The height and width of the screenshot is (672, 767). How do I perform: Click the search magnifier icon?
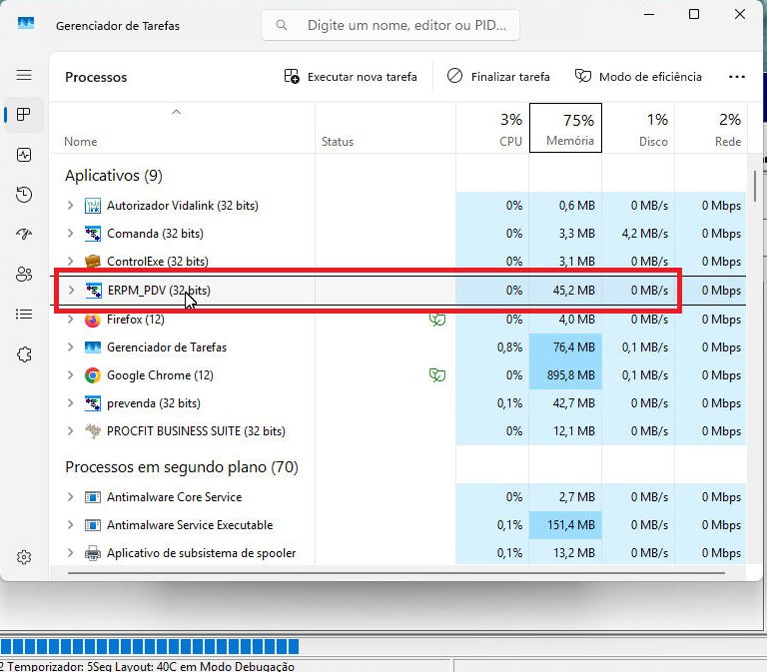[x=282, y=25]
